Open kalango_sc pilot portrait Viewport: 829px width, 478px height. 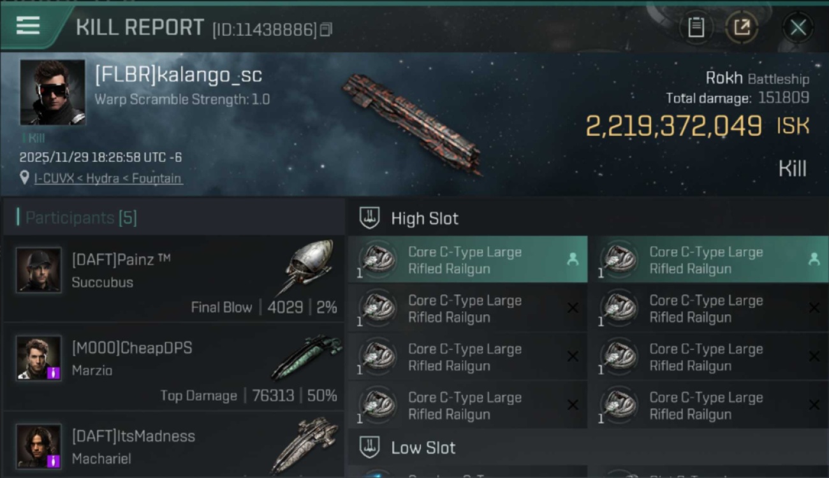52,92
